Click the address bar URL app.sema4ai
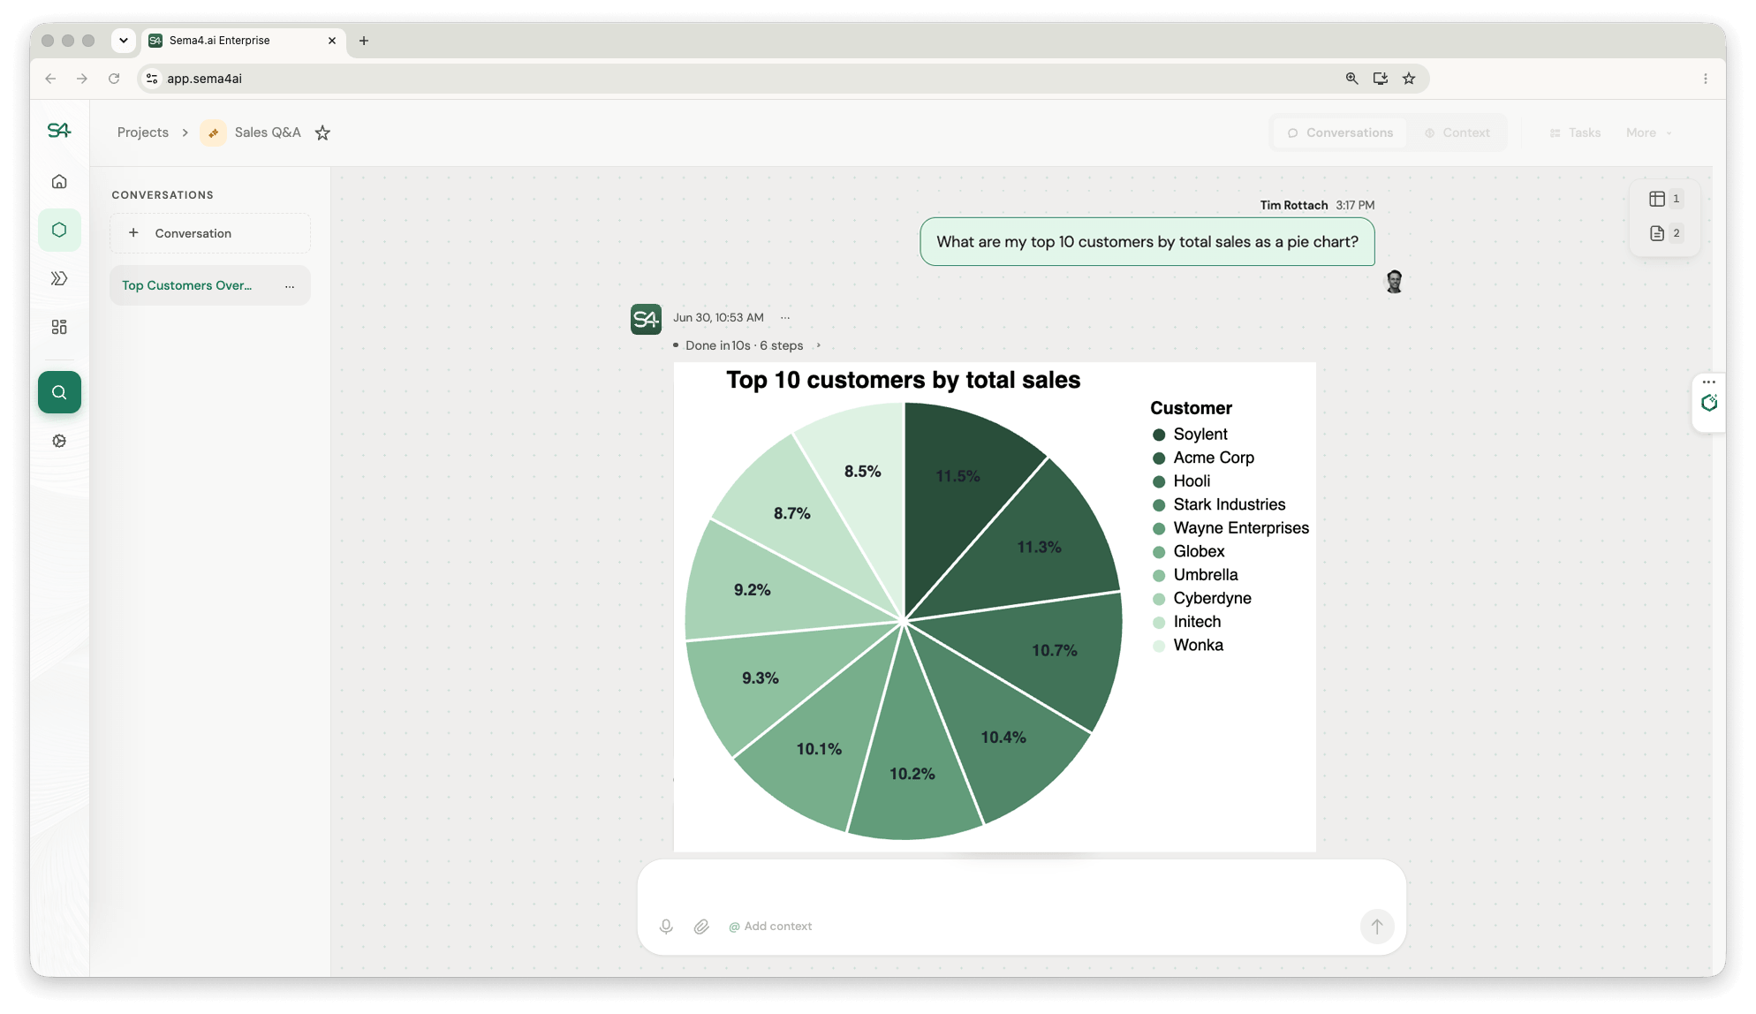This screenshot has height=1014, width=1756. tap(204, 79)
